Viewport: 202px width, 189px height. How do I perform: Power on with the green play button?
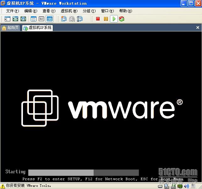tap(114, 19)
